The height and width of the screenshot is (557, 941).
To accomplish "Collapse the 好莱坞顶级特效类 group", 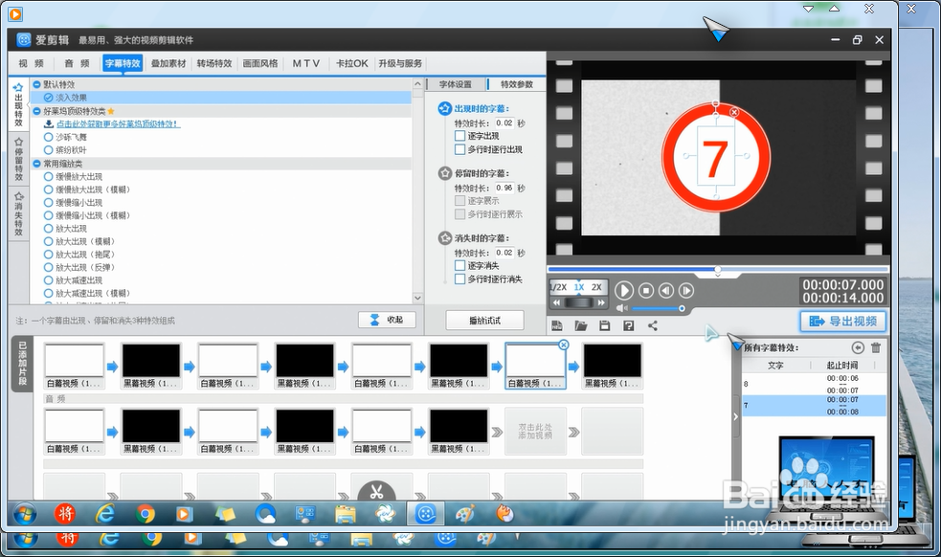I will [36, 111].
